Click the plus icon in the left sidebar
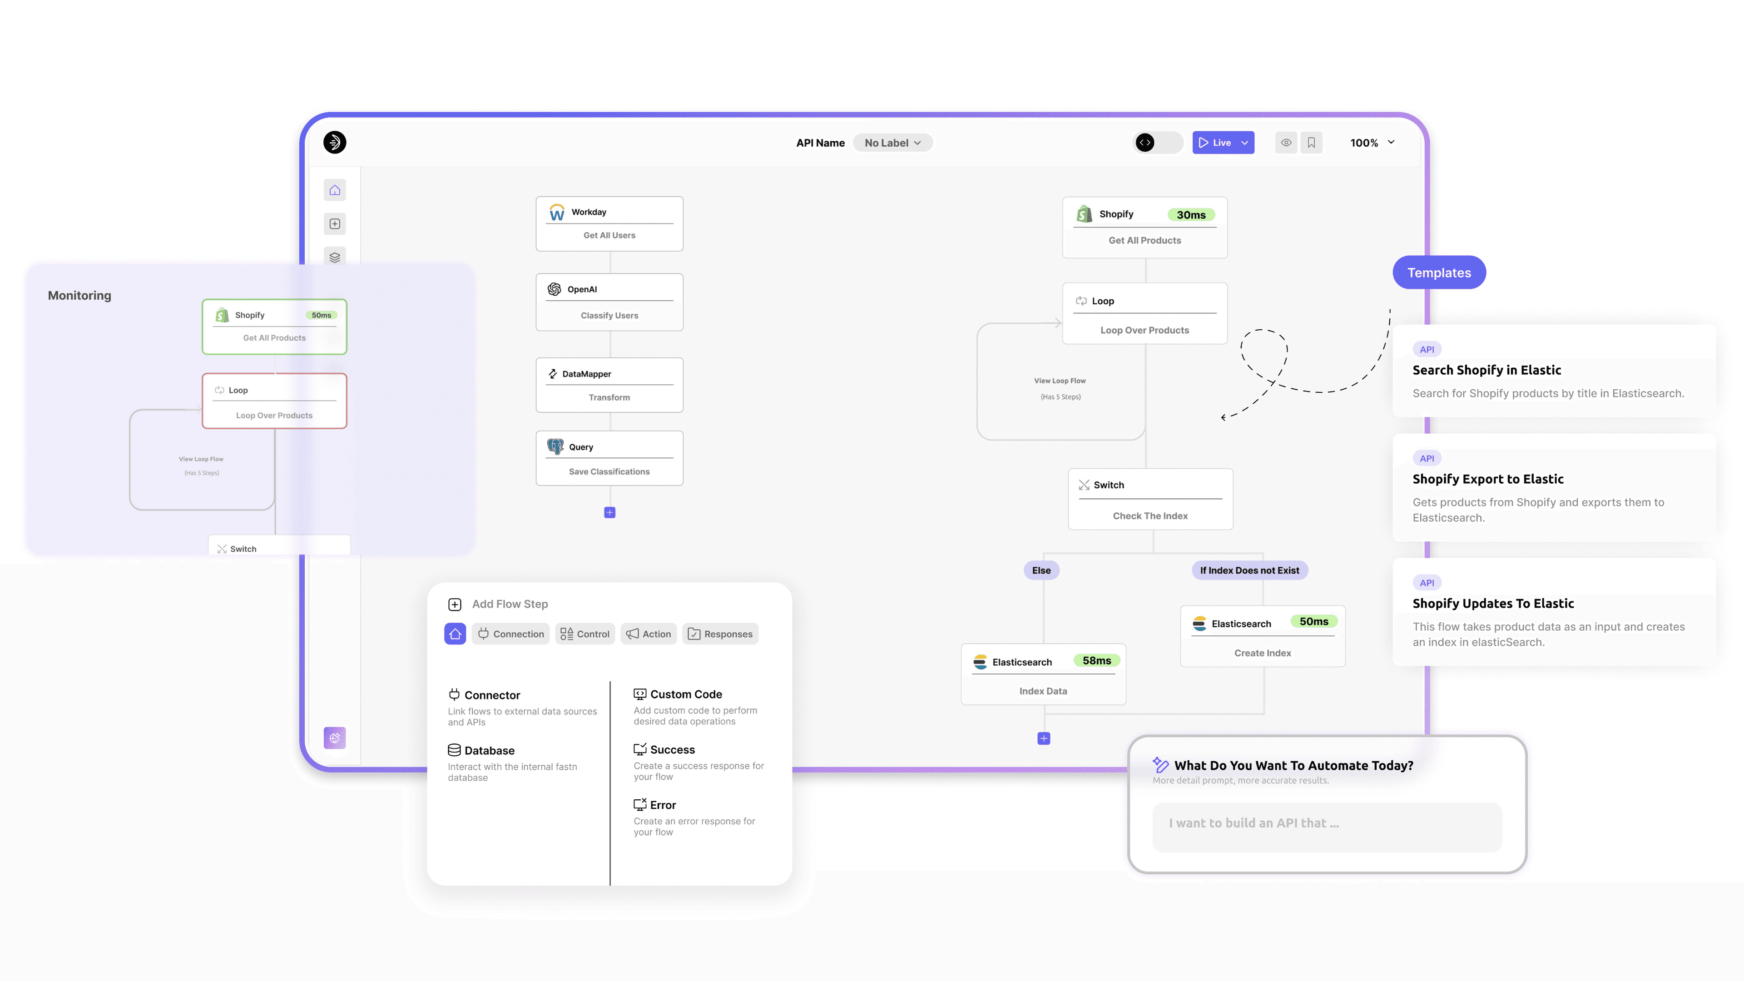Viewport: 1744px width, 981px height. coord(334,223)
